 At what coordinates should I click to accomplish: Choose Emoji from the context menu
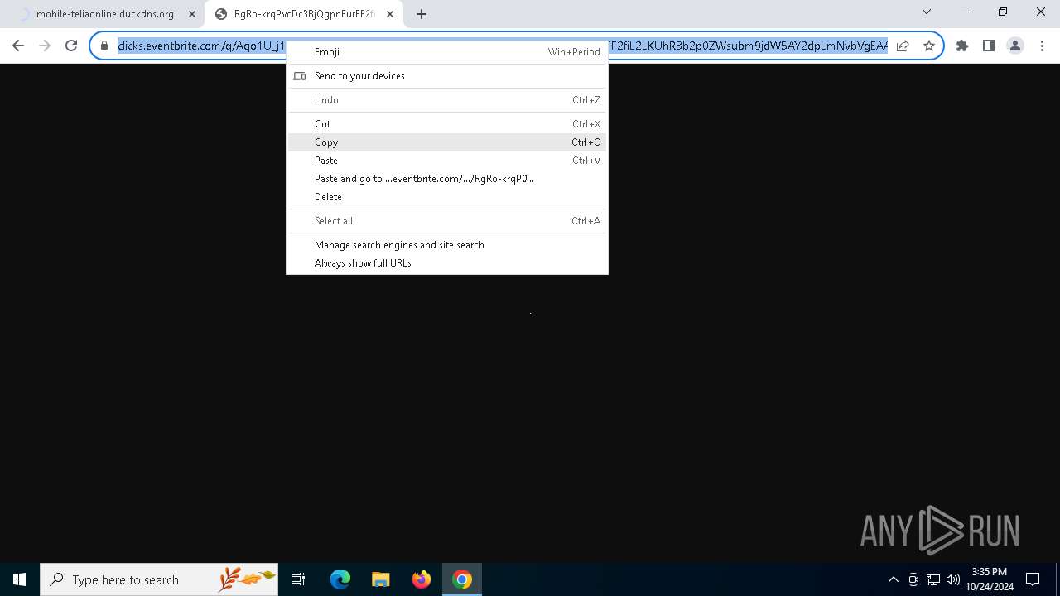coord(447,52)
